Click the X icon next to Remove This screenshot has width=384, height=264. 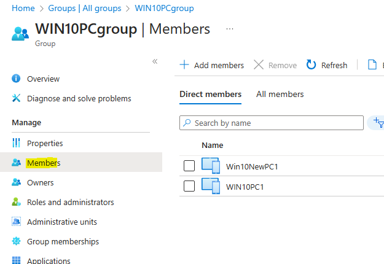(259, 65)
